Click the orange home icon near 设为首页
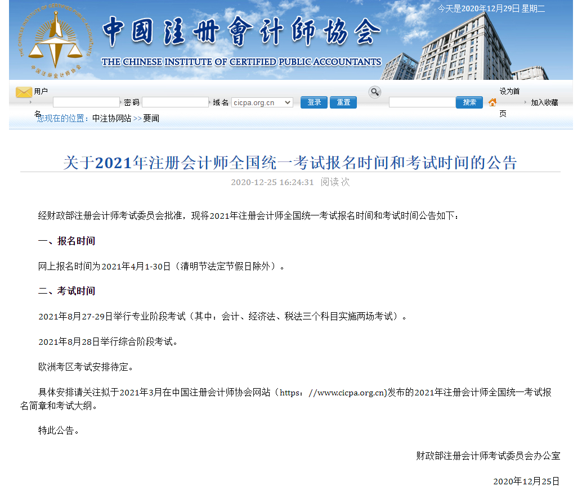 click(x=494, y=102)
